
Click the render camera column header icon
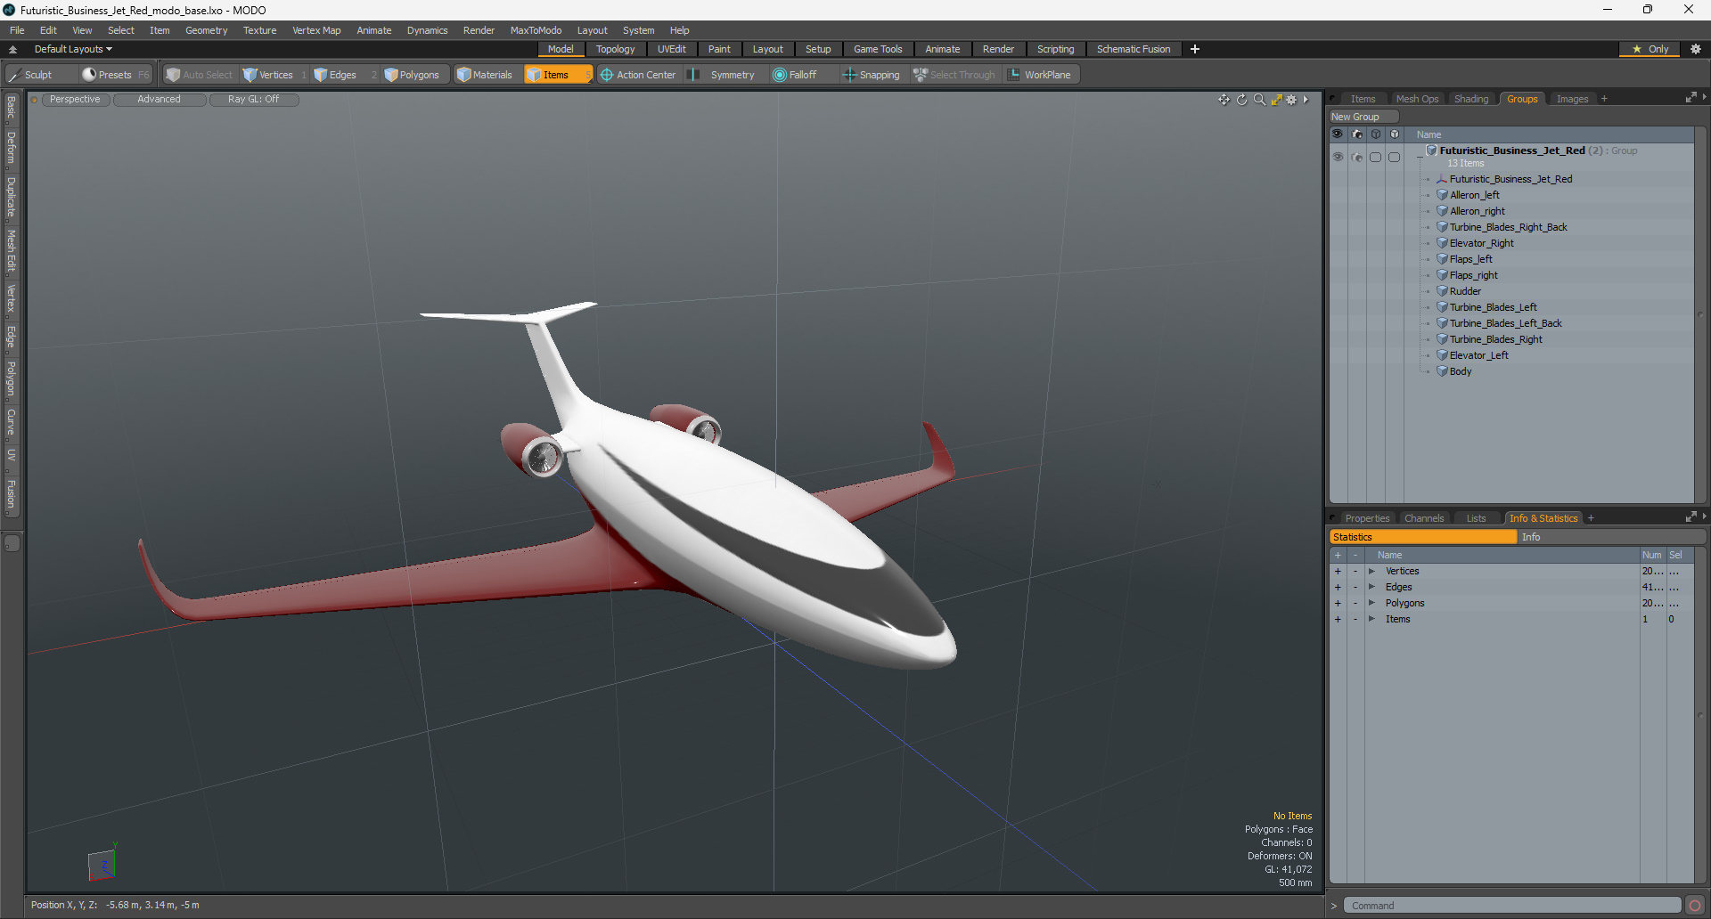coord(1356,134)
